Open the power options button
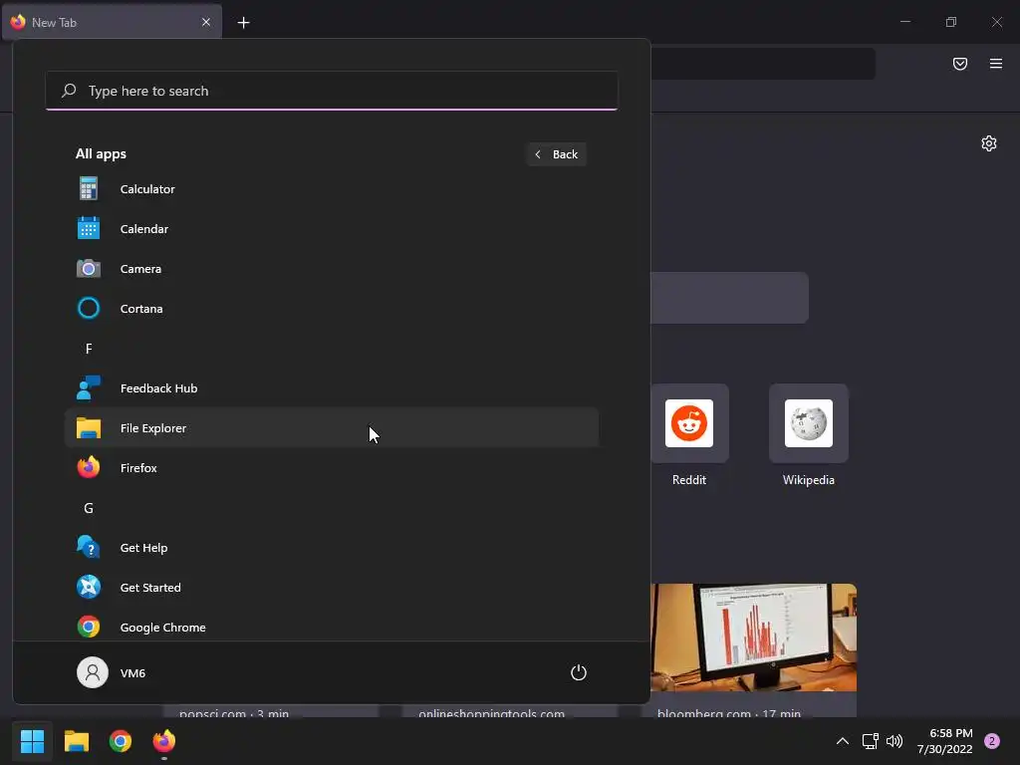Image resolution: width=1020 pixels, height=765 pixels. point(579,672)
